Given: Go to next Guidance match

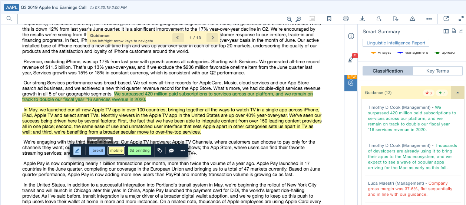Looking at the screenshot, I should [x=212, y=38].
